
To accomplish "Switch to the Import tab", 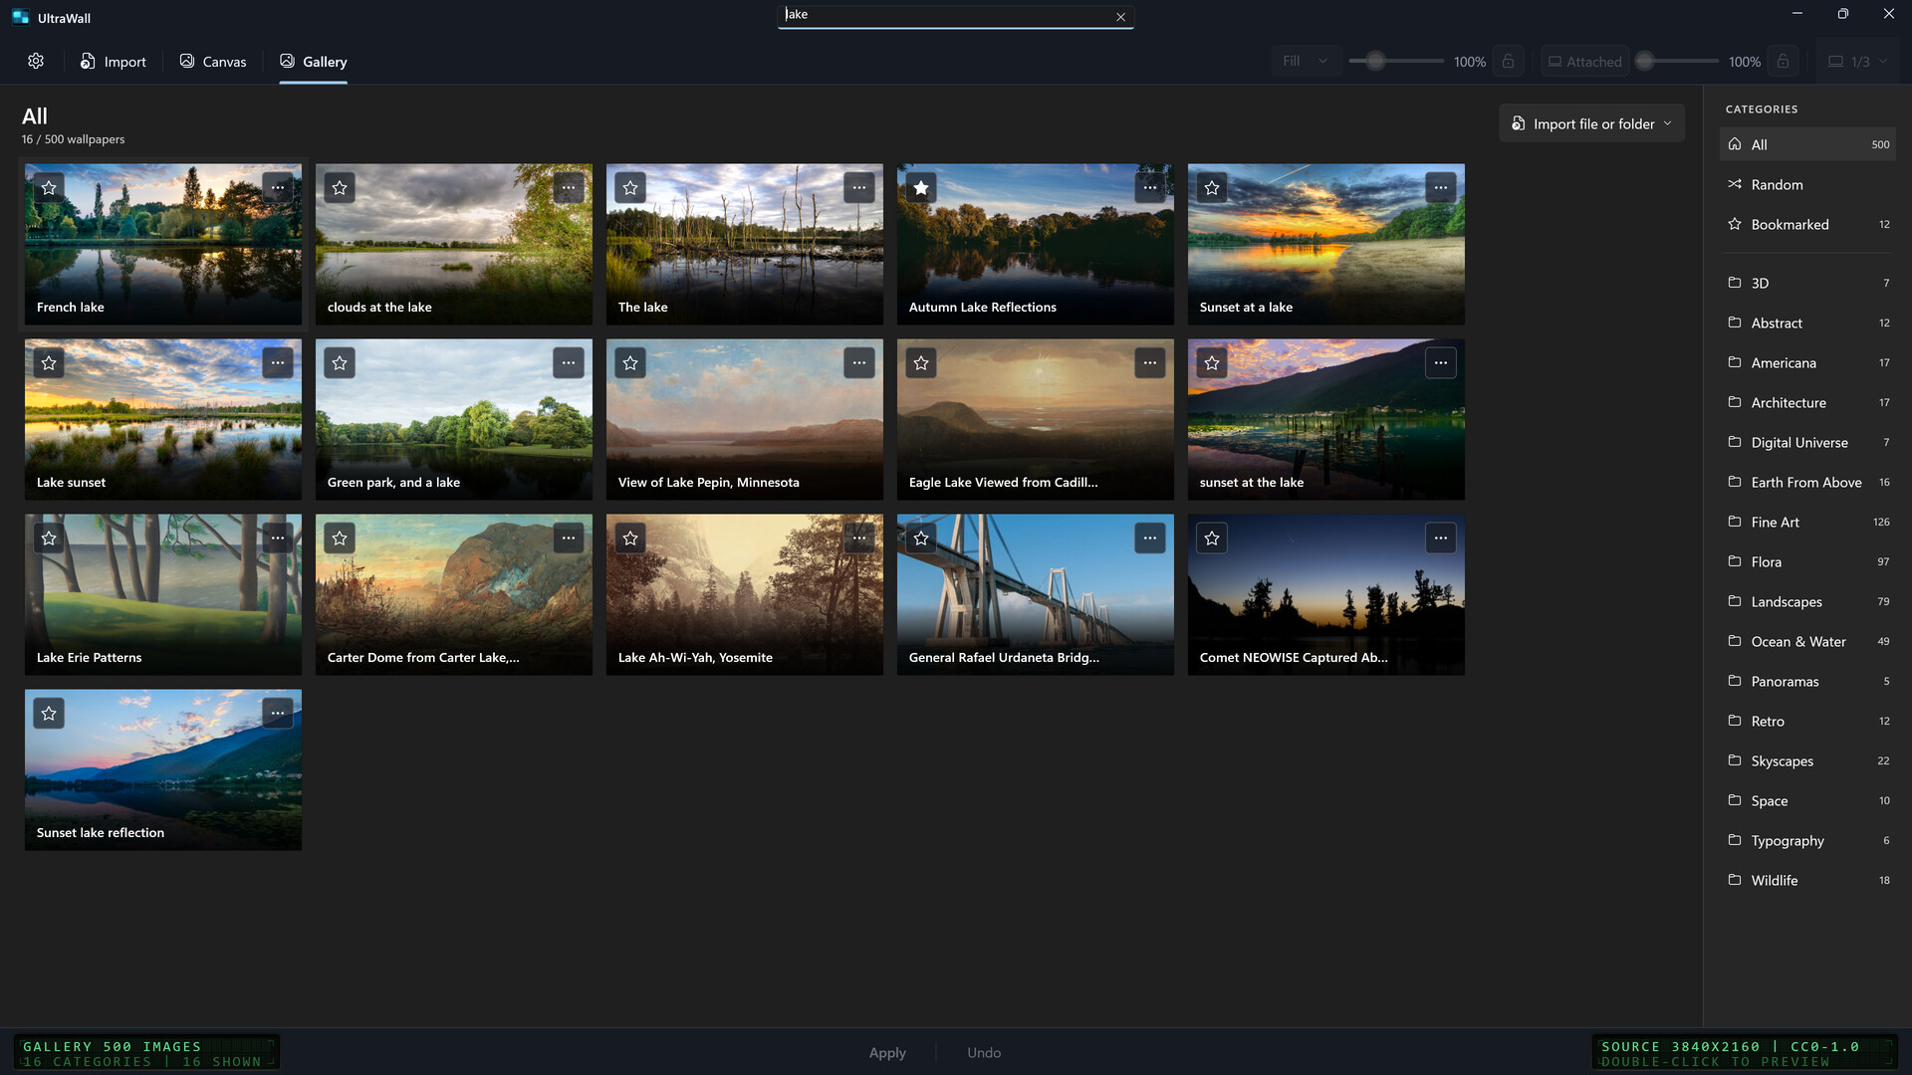I will click(114, 61).
